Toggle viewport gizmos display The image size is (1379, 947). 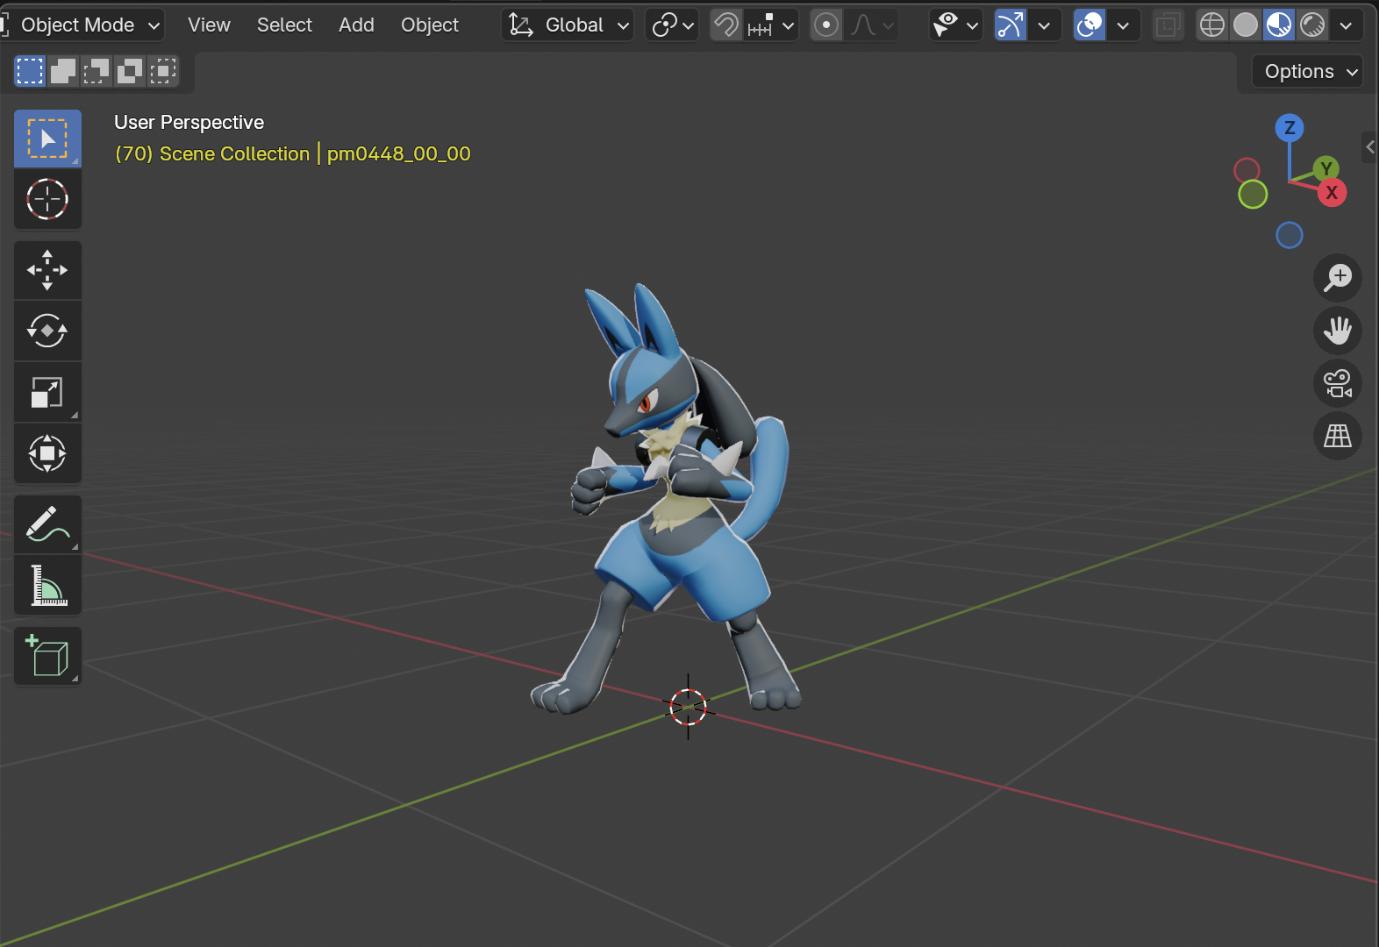pos(1011,25)
